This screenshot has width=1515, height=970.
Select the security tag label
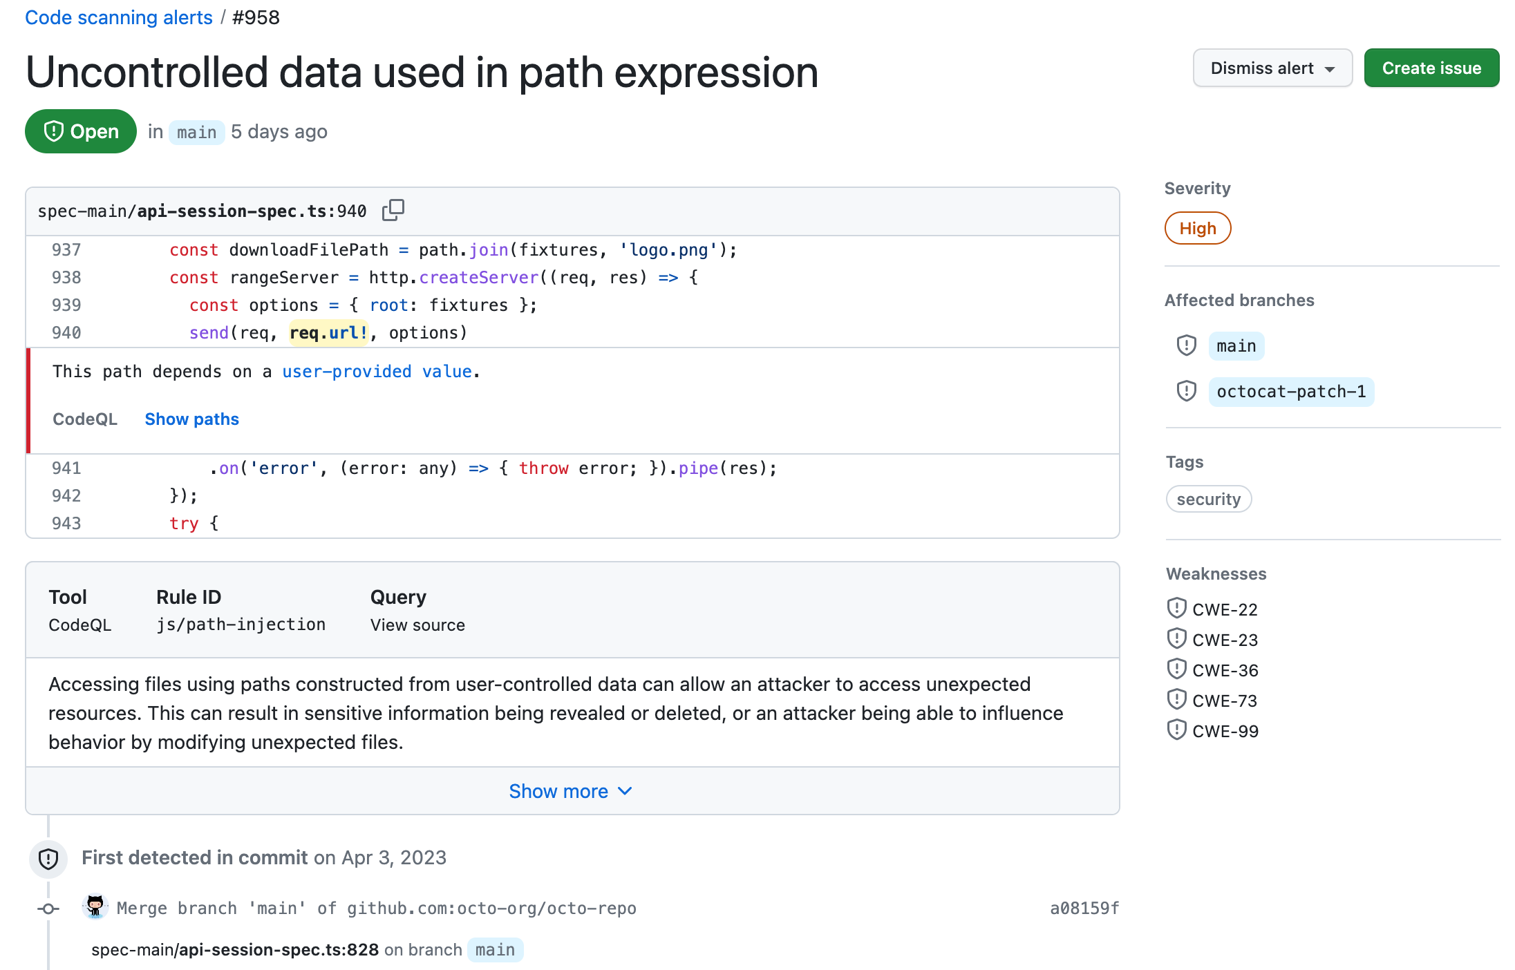(1207, 499)
